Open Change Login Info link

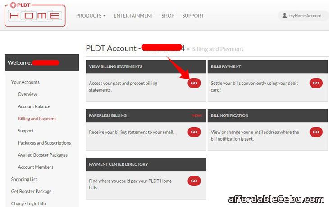28,203
